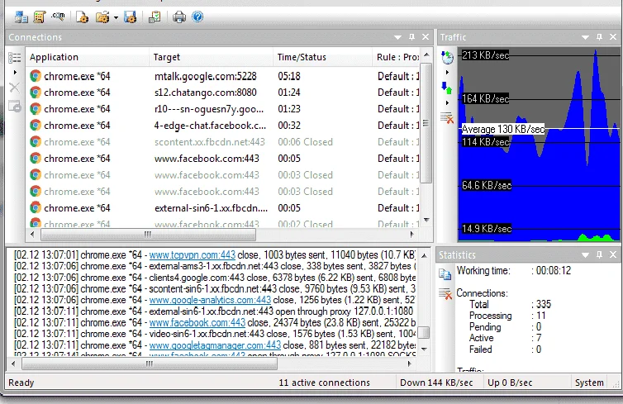The image size is (623, 404).
Task: Click 'Down 144 KB/sec' status bar entry
Action: (436, 383)
